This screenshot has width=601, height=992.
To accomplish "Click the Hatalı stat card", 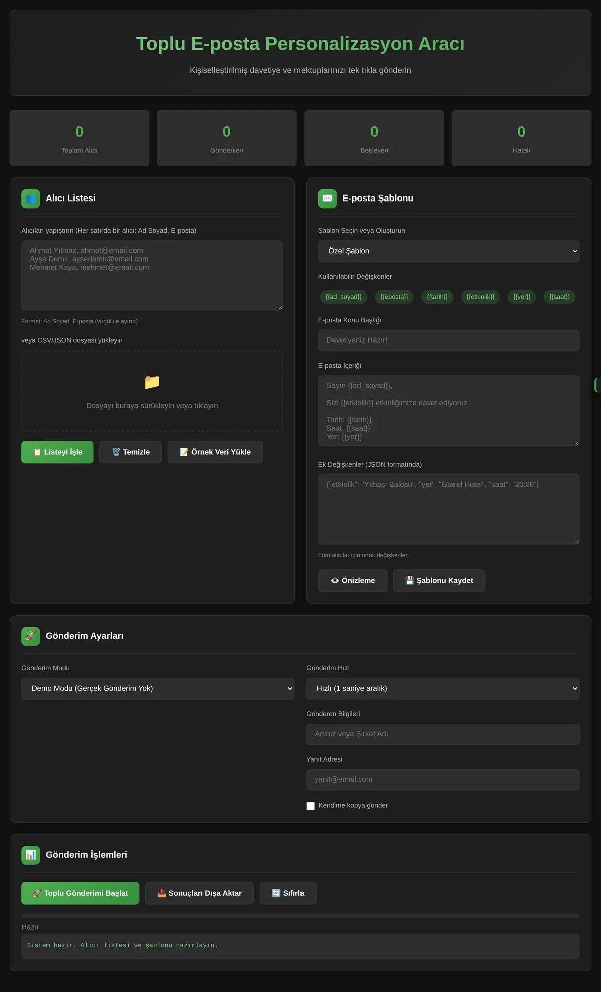I will (x=521, y=138).
